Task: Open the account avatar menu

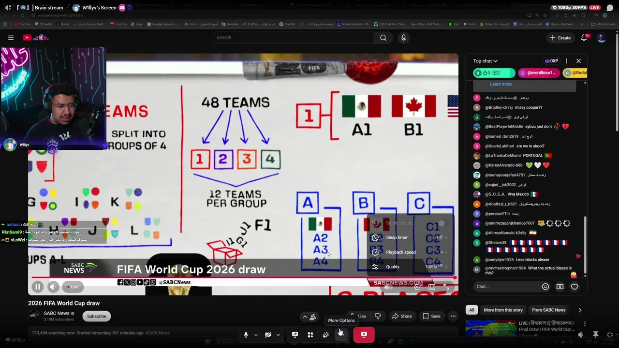Action: coord(602,38)
